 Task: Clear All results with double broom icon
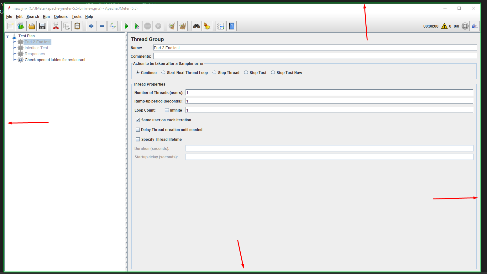182,26
